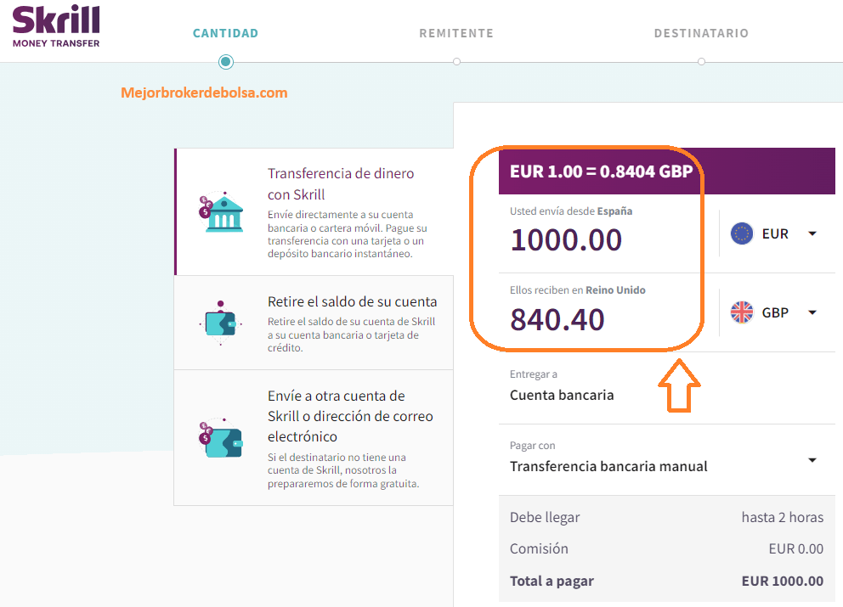Click the Total a pagar EUR 1000.00 row

[666, 581]
